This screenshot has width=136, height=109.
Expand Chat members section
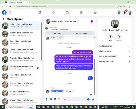point(115,51)
